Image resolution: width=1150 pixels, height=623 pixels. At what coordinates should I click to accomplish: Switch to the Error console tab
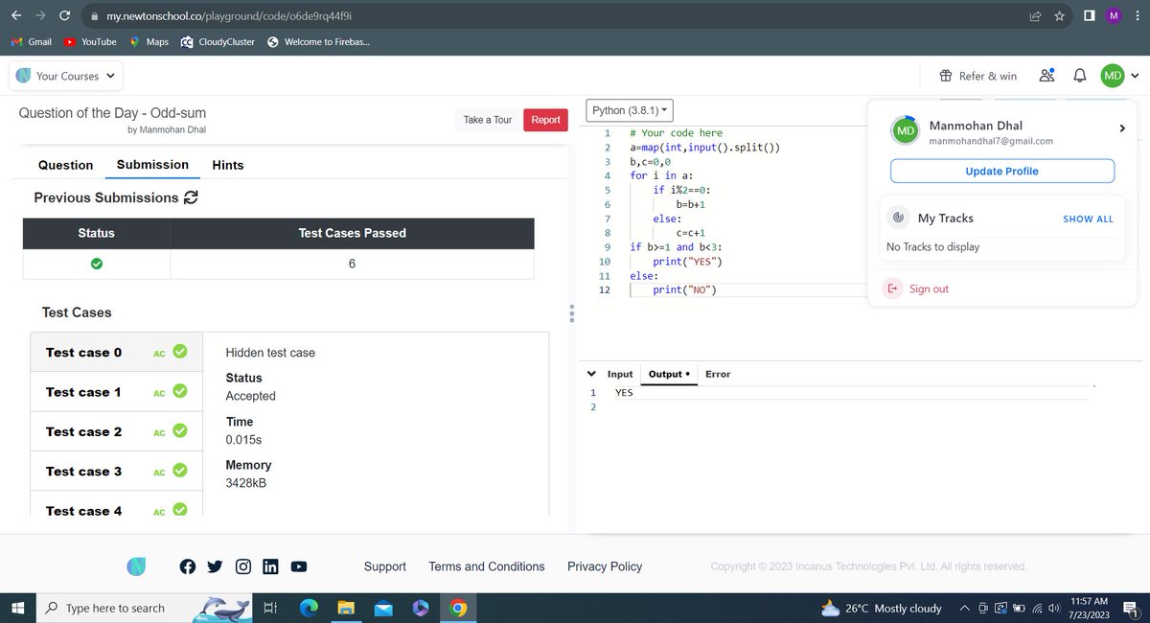click(718, 374)
